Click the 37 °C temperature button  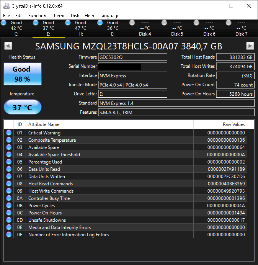pyautogui.click(x=23, y=107)
